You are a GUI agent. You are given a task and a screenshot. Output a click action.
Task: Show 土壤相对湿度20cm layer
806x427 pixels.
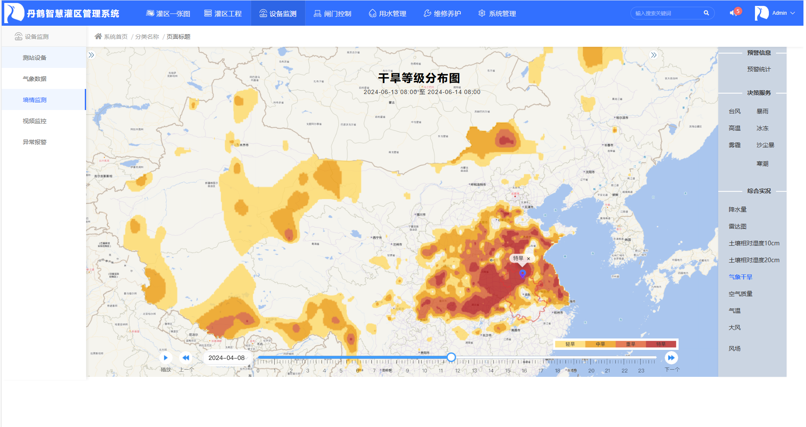click(x=754, y=260)
